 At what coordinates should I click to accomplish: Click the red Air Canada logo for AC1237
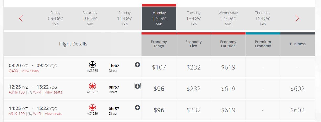tap(93, 86)
